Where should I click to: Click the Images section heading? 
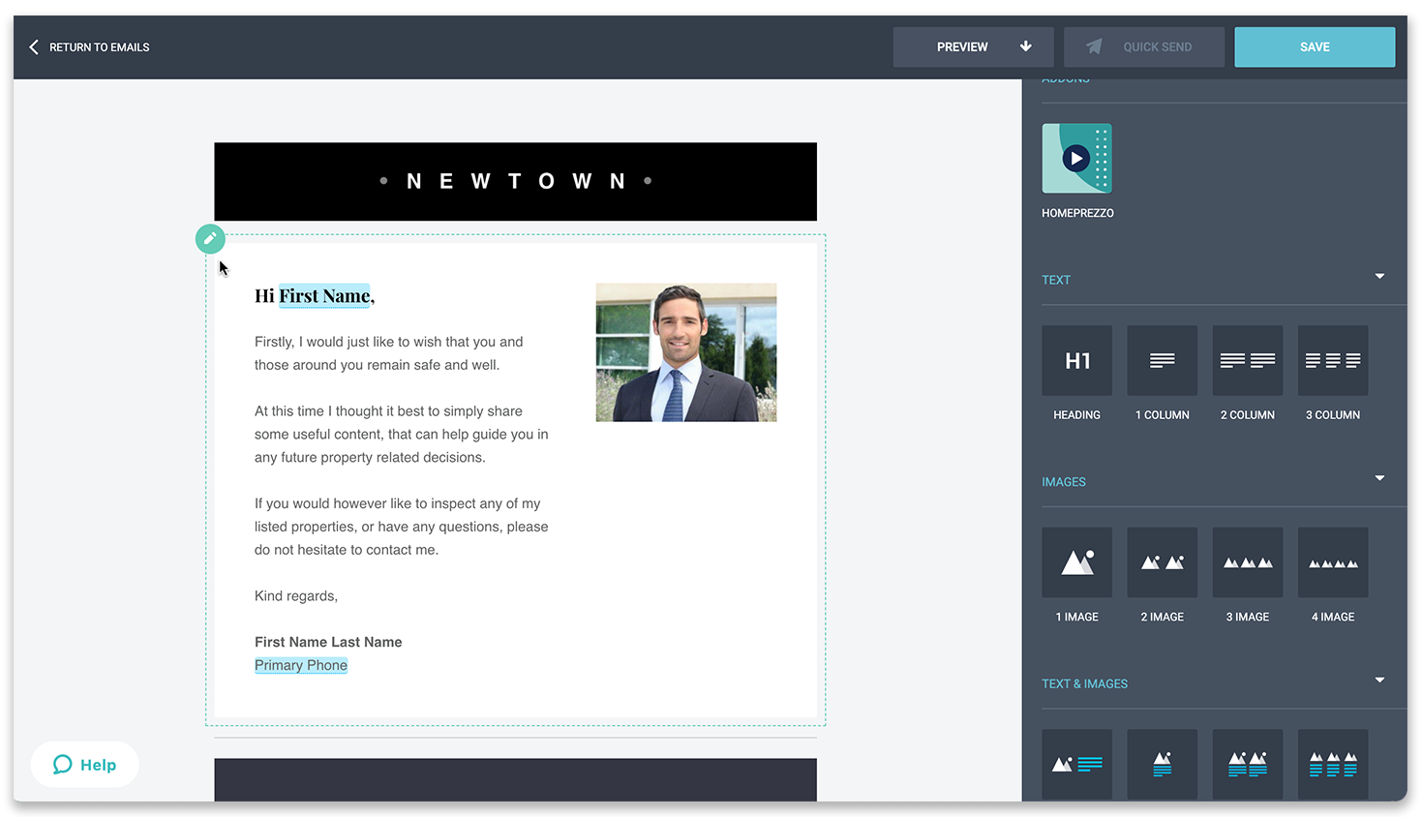(x=1064, y=481)
